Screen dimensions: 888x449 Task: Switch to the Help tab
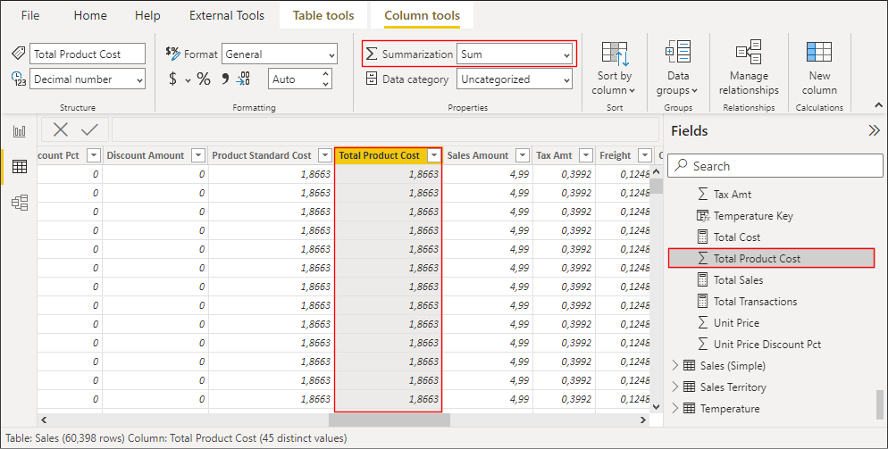point(147,15)
